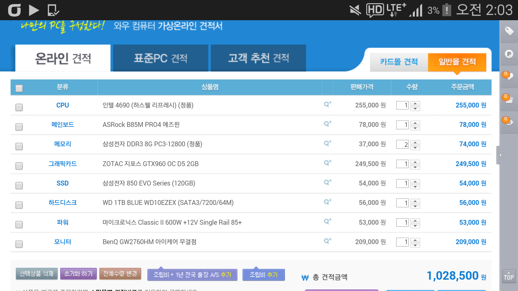Check the 그래픽카드 row checkbox
Screen dimensions: 518x291
click(19, 166)
